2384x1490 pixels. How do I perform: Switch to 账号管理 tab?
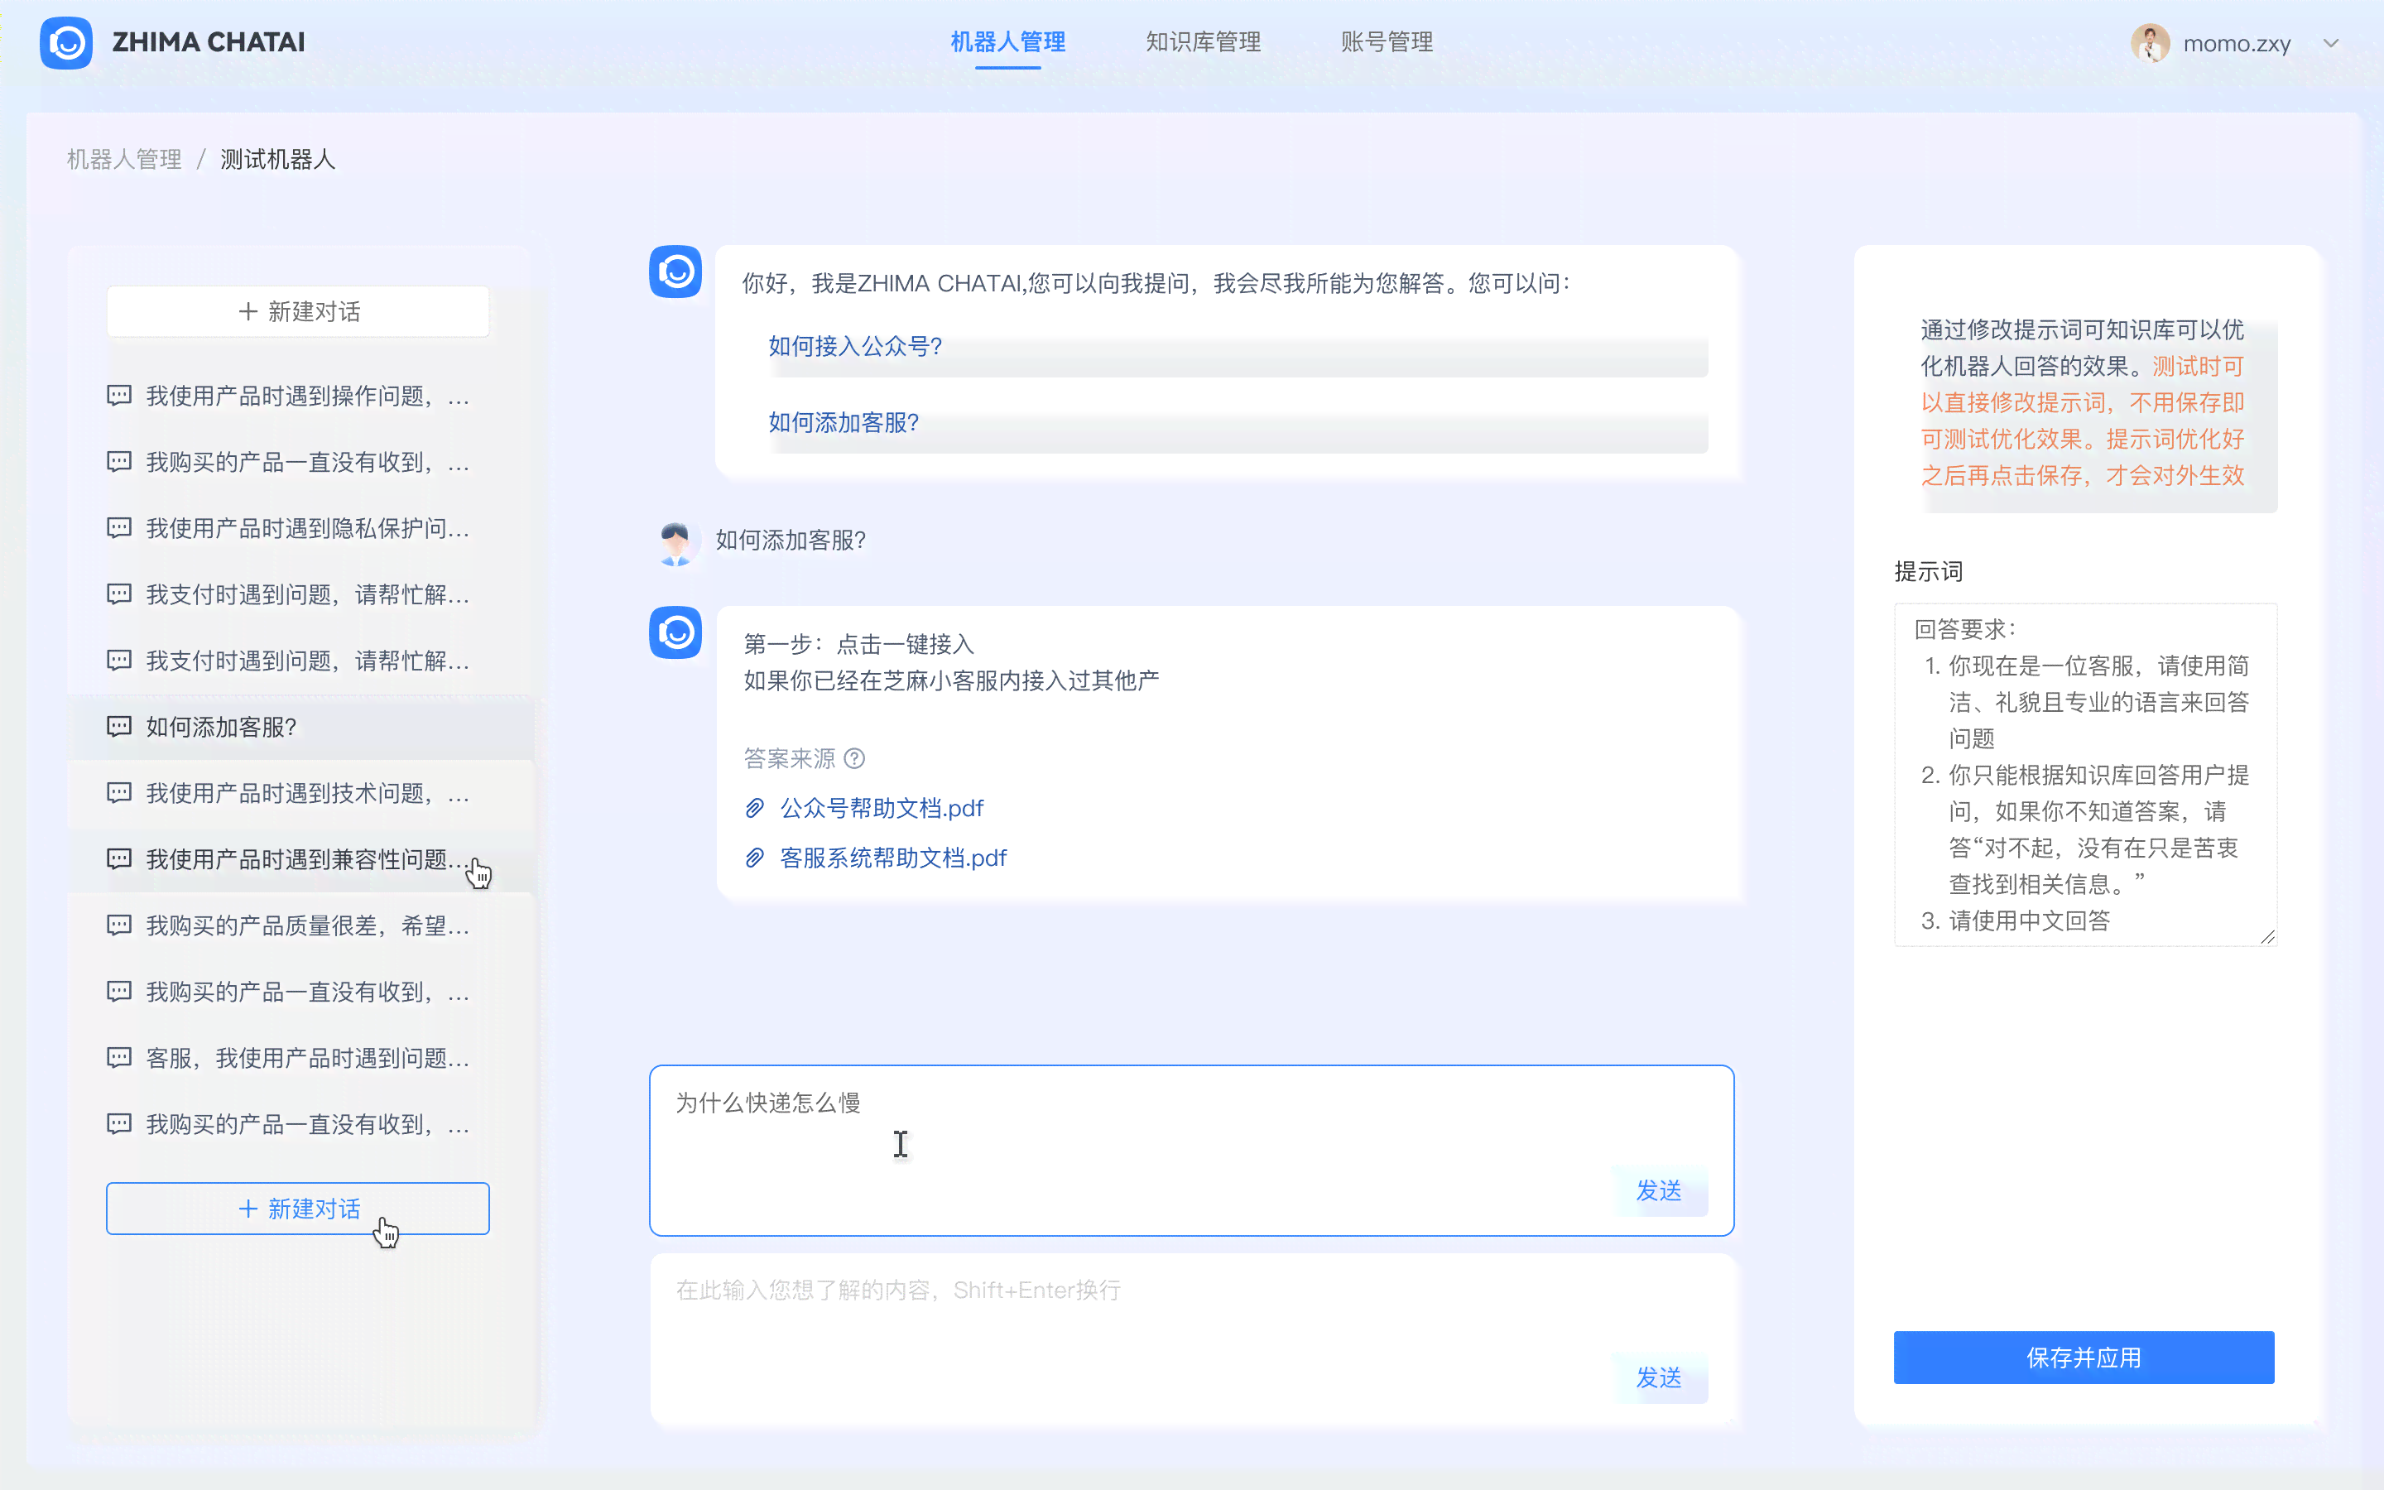(1386, 42)
